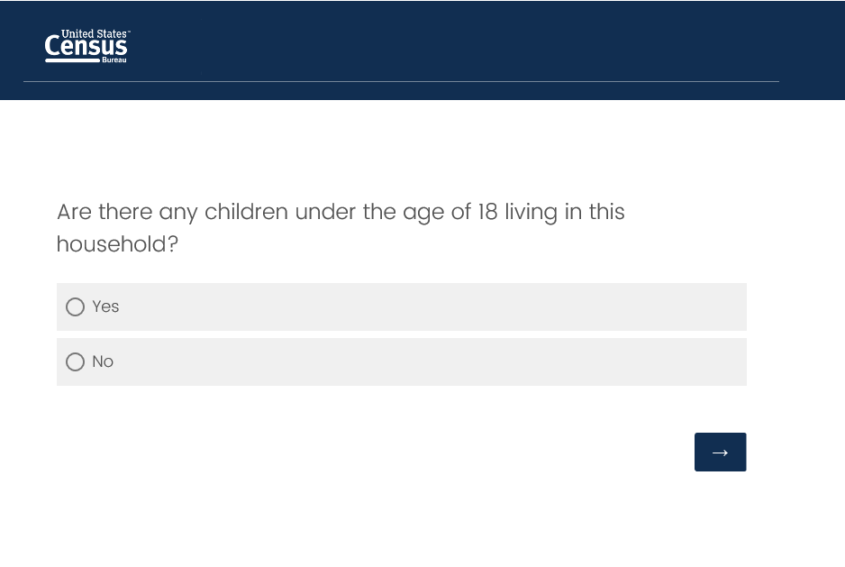The image size is (845, 567).
Task: Click the "No" answer label text
Action: [103, 361]
